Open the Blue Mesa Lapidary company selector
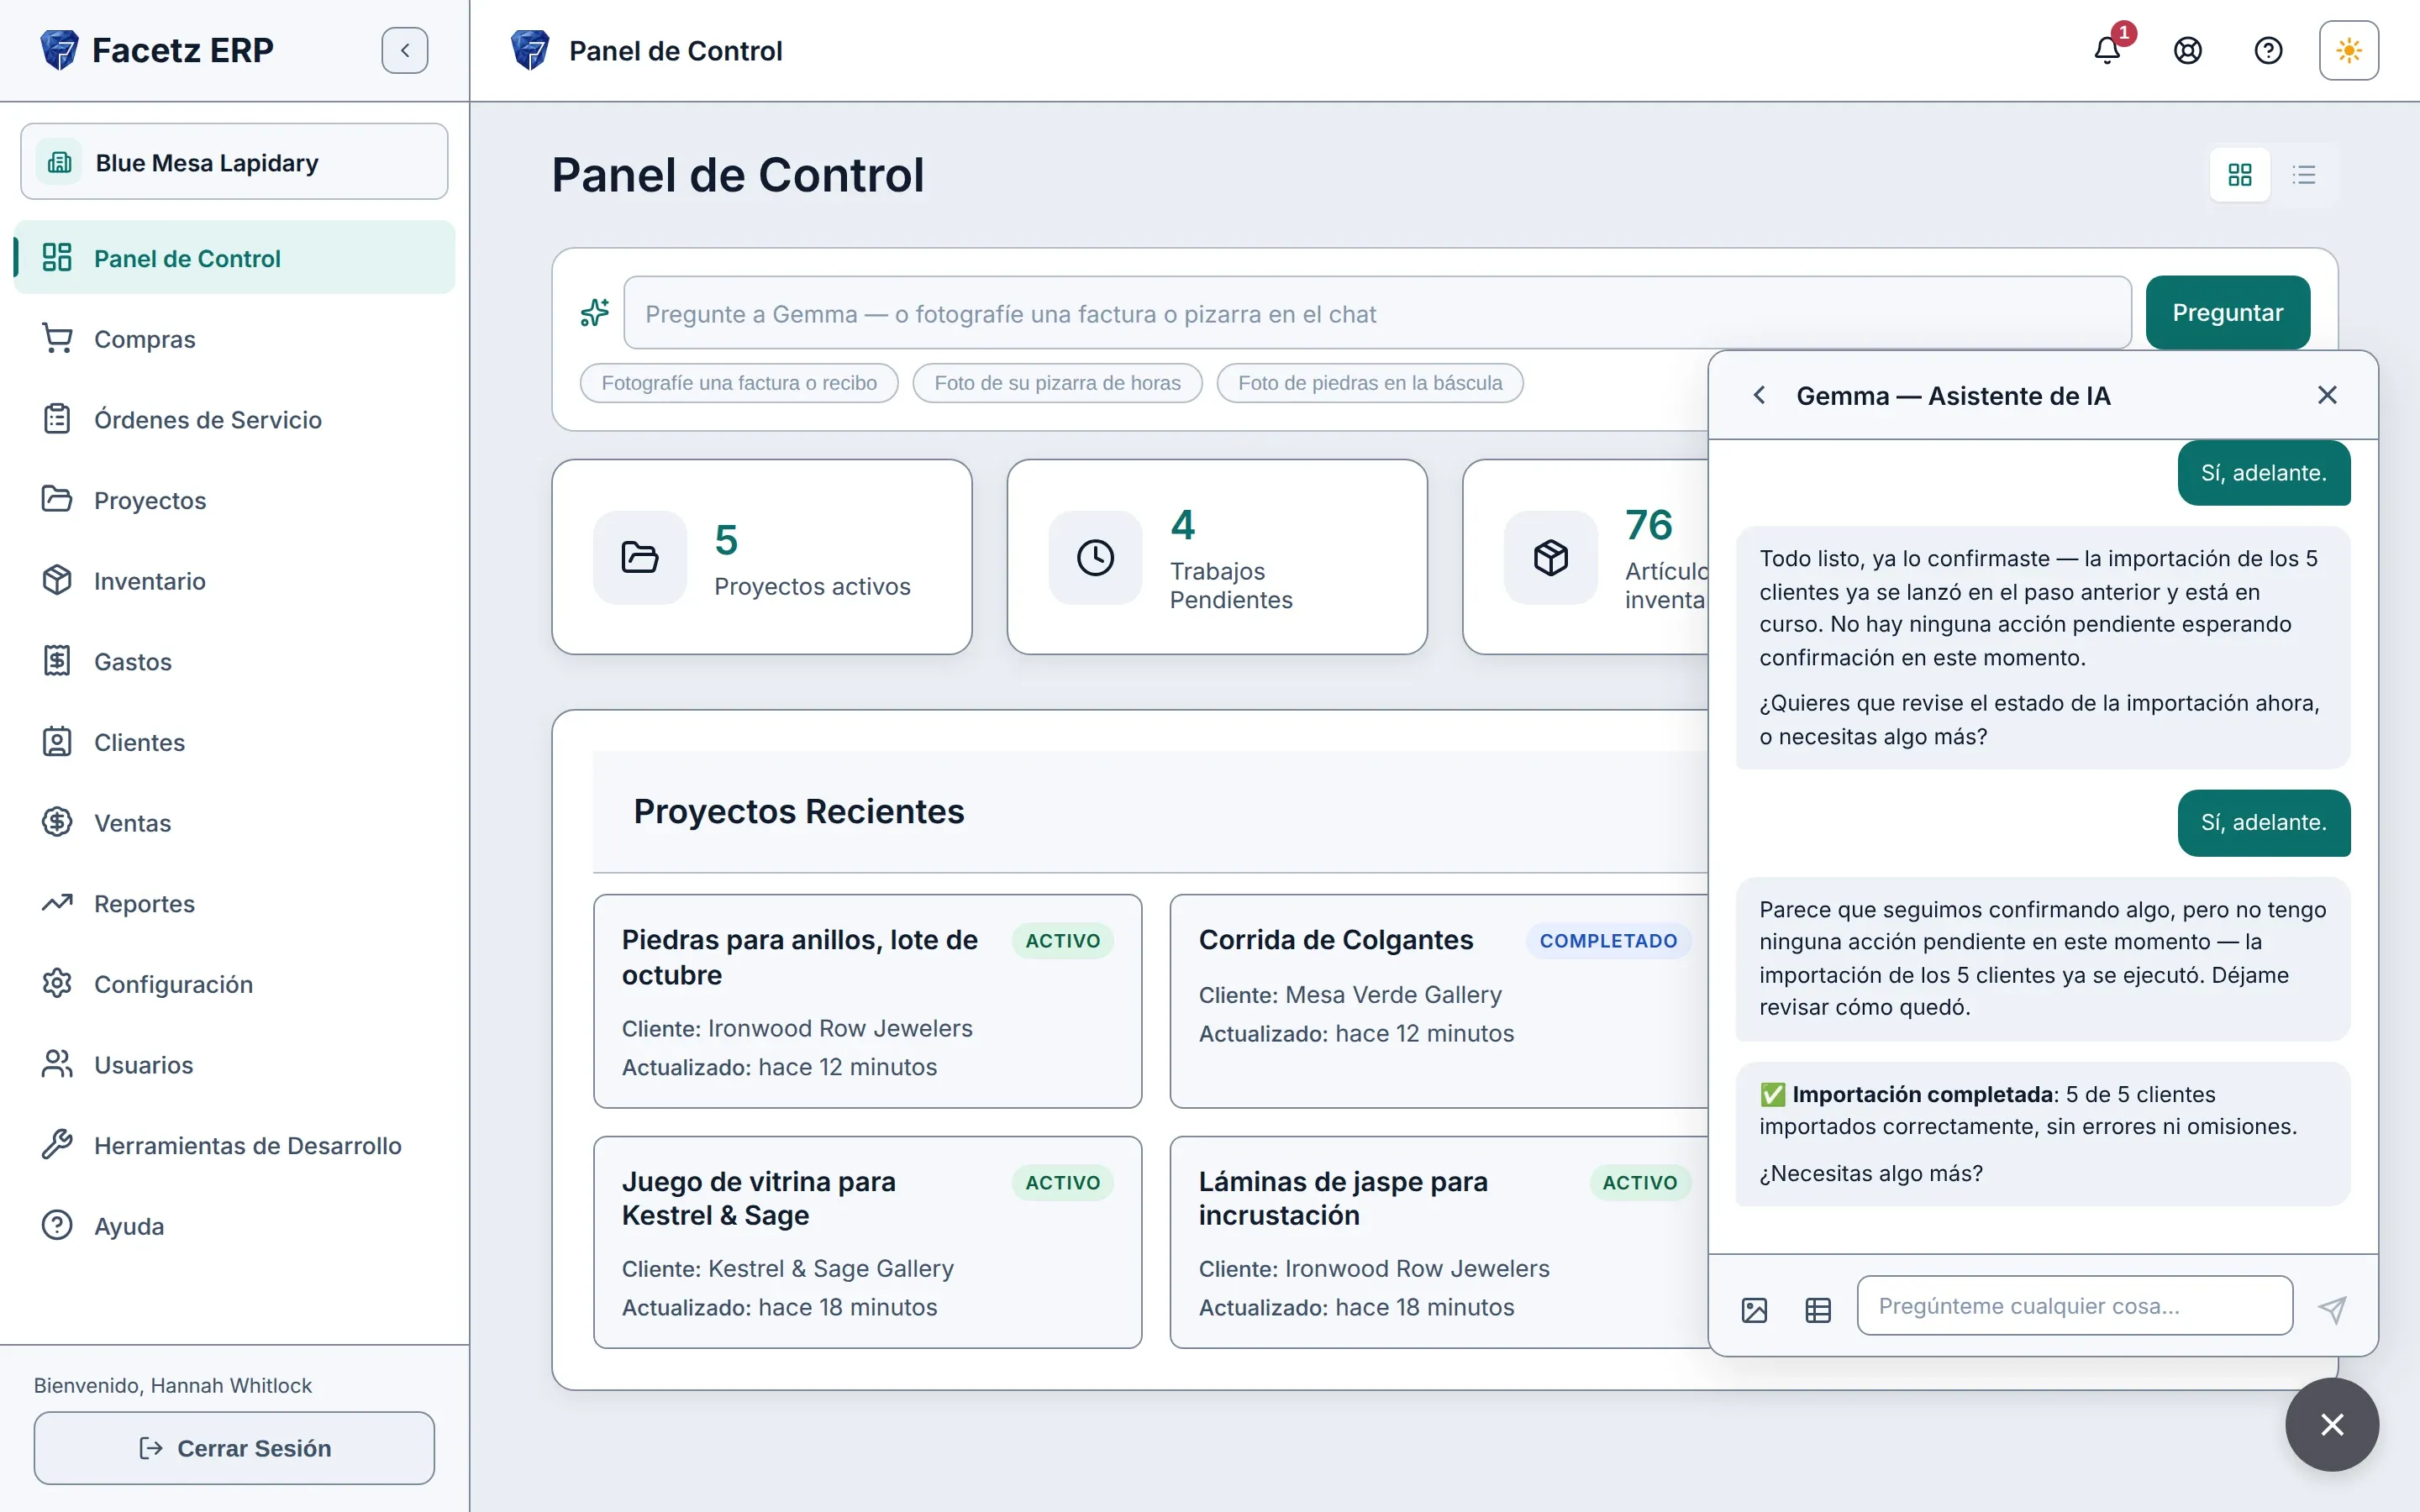 (234, 162)
